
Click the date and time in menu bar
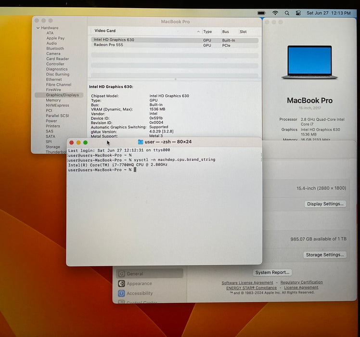click(x=329, y=13)
